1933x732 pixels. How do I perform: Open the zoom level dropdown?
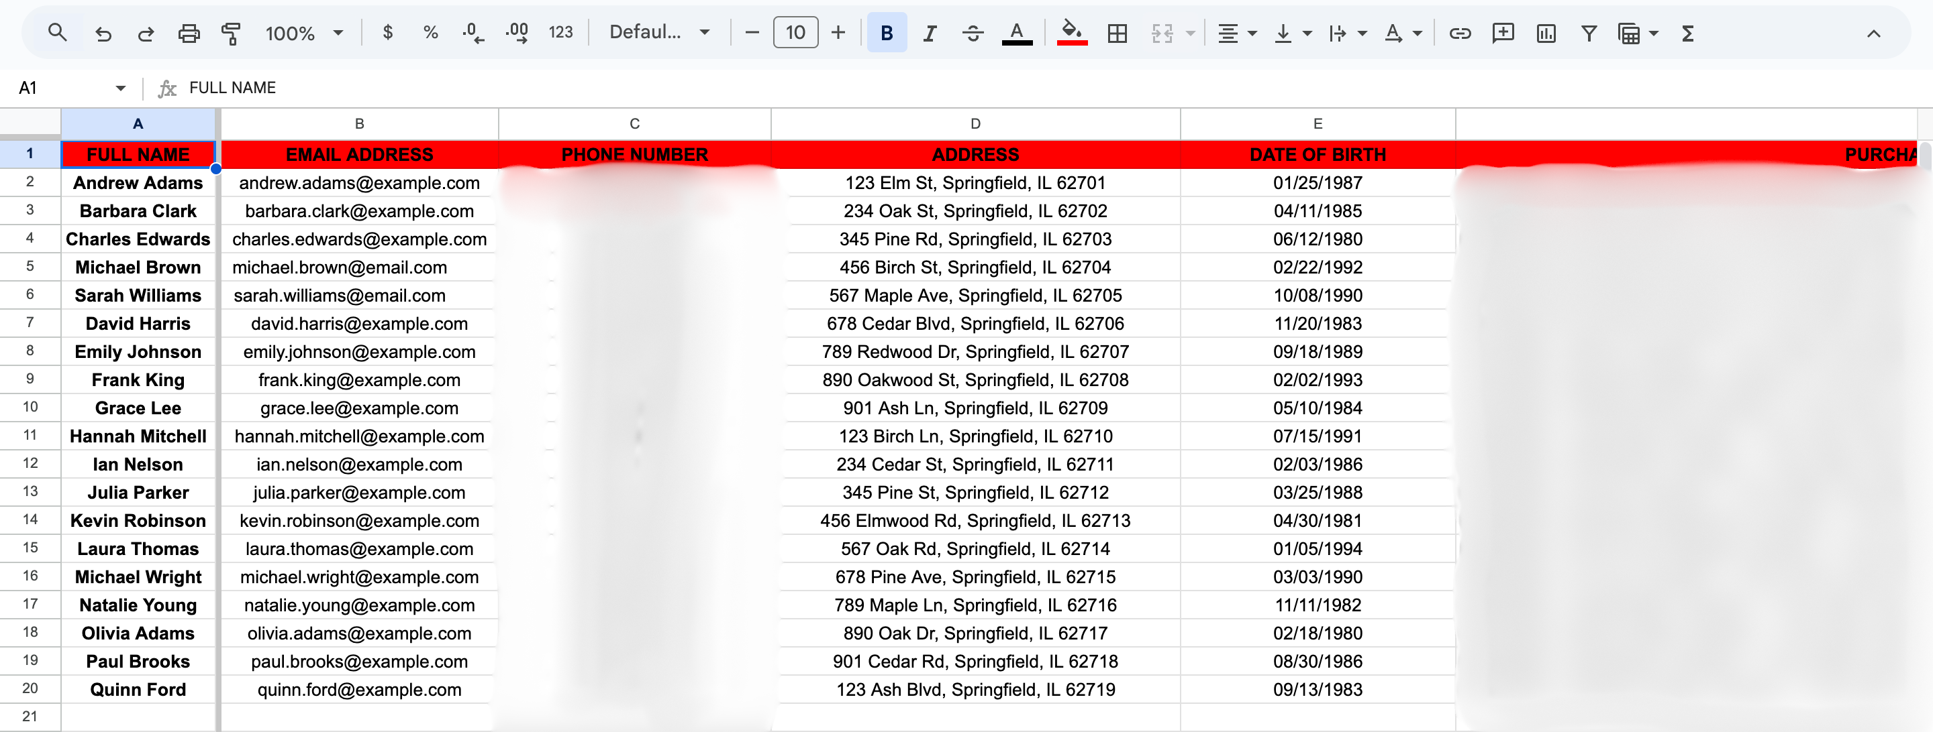coord(305,33)
